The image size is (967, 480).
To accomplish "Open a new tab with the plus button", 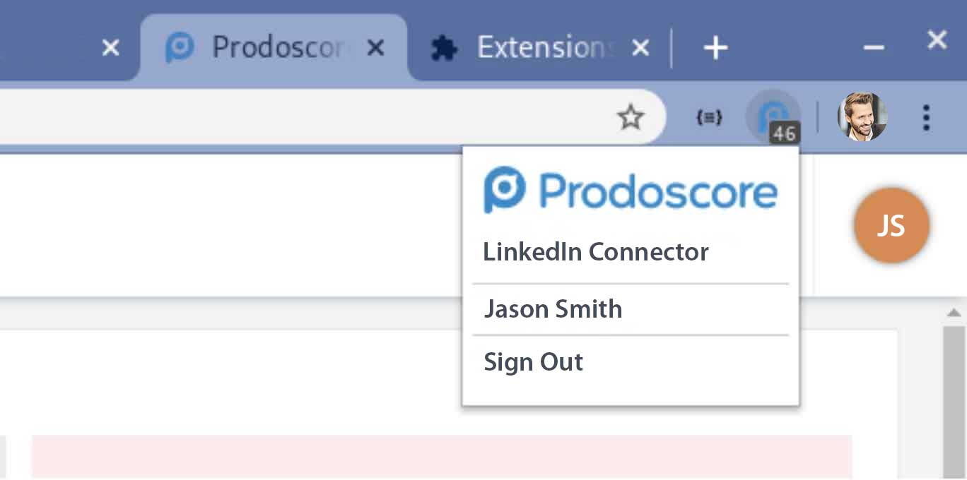I will (x=715, y=48).
